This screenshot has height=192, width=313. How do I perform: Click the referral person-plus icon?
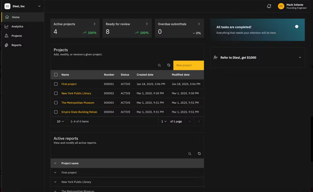click(x=215, y=57)
